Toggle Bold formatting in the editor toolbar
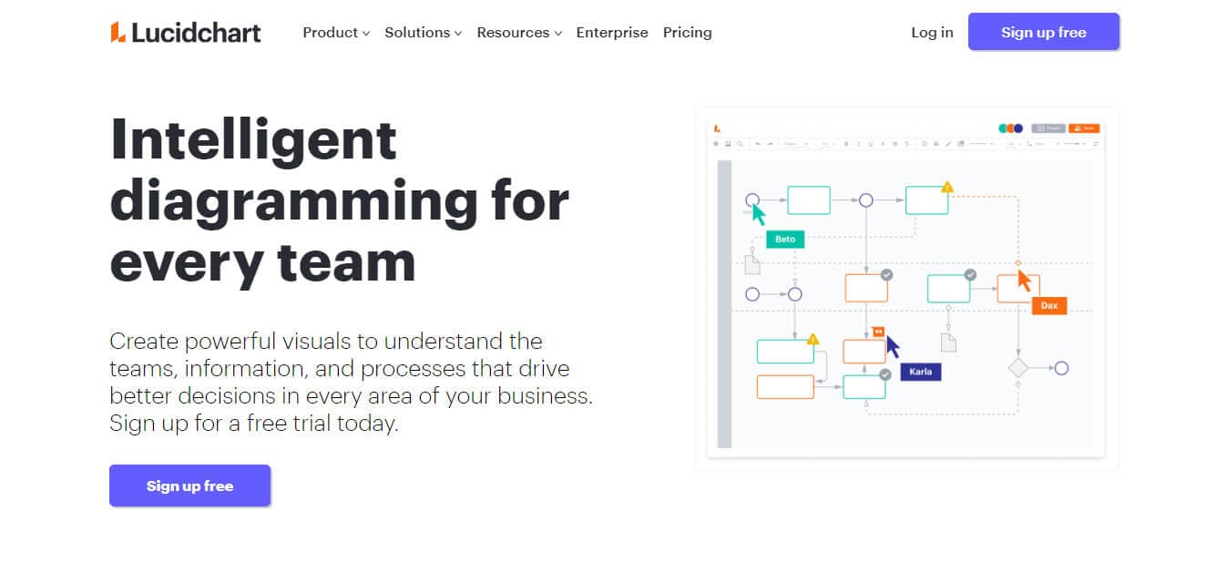The width and height of the screenshot is (1227, 583). coord(844,142)
